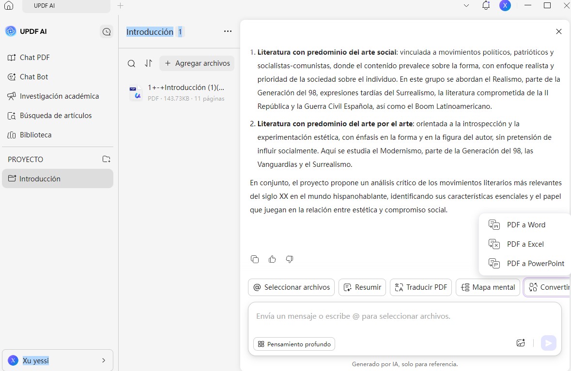Give a thumbs-up to the AI response

point(272,259)
